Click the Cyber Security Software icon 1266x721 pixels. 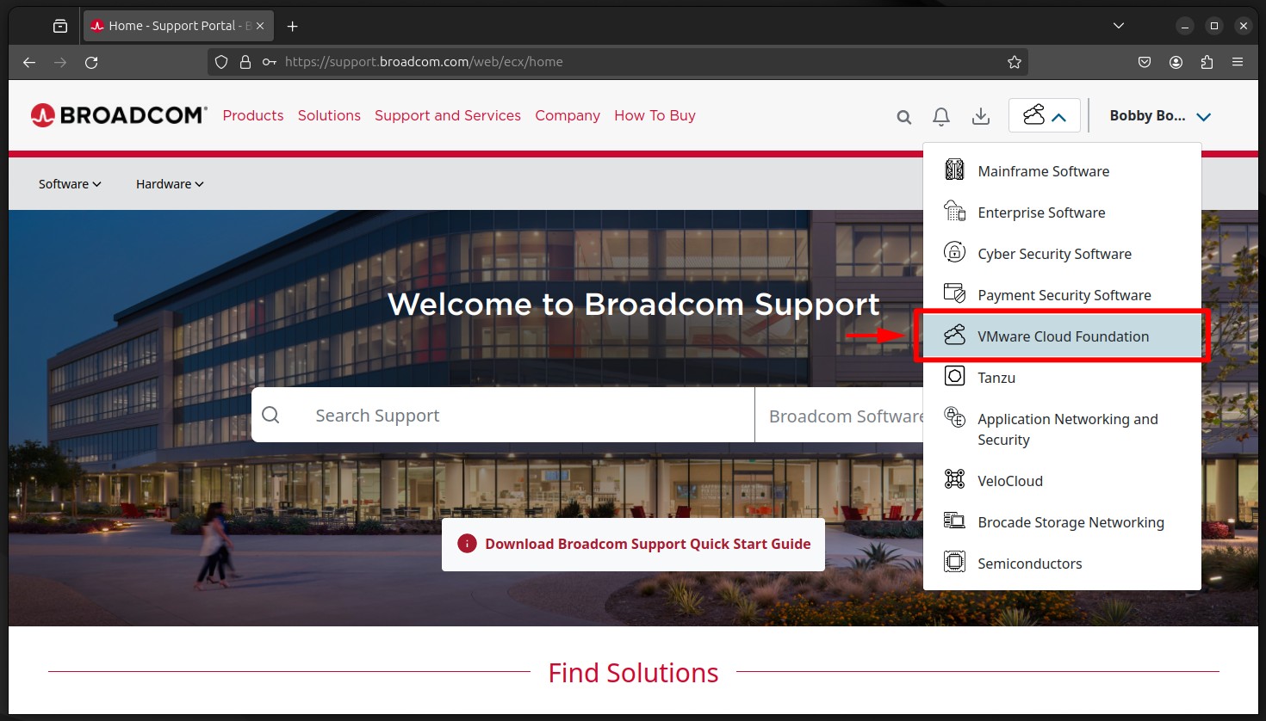(x=954, y=252)
